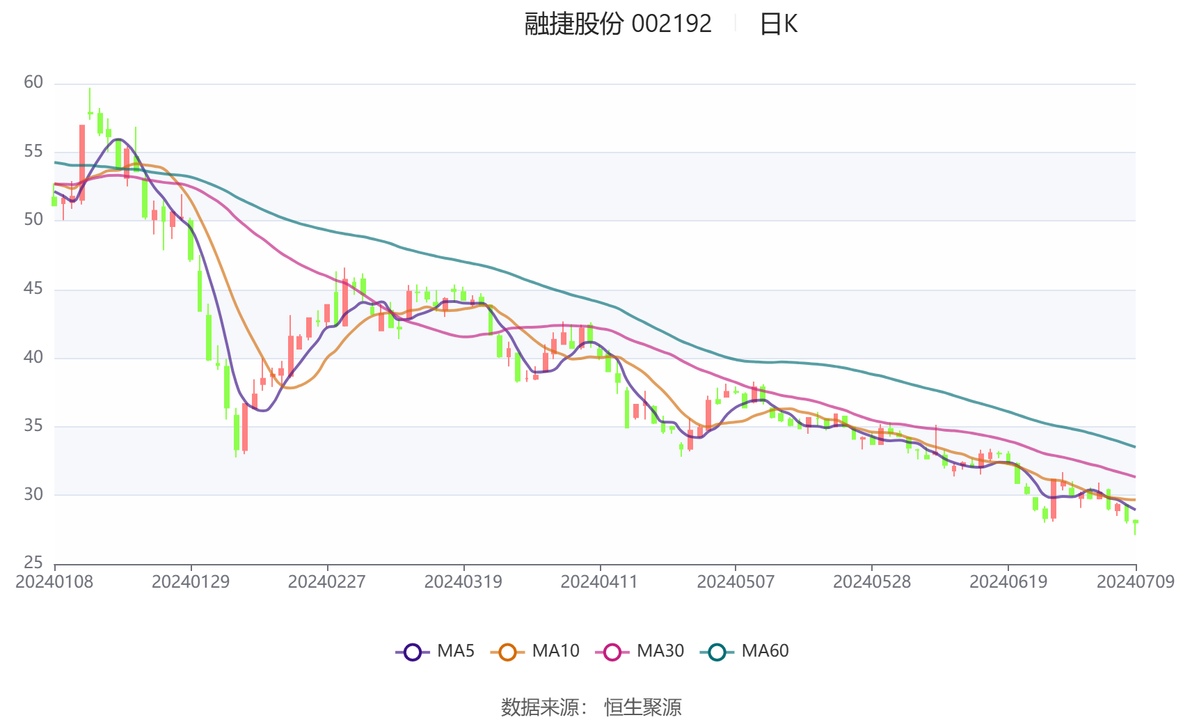Open the 20240319 date axis entry
The height and width of the screenshot is (720, 1183).
(x=465, y=579)
